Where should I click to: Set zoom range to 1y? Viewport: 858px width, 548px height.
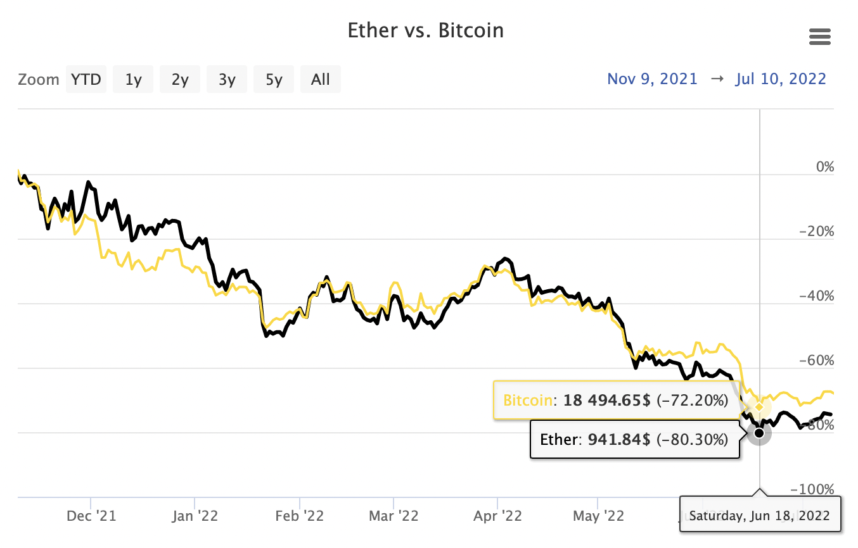point(133,80)
